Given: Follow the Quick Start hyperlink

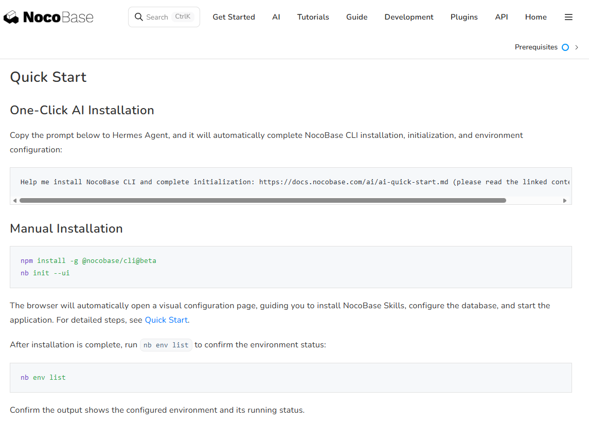Looking at the screenshot, I should [x=166, y=320].
